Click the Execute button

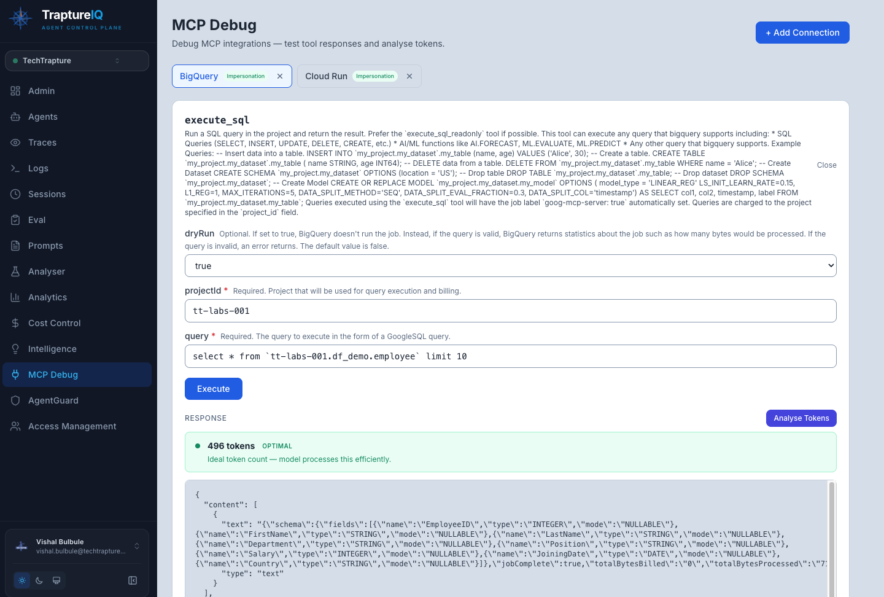213,389
